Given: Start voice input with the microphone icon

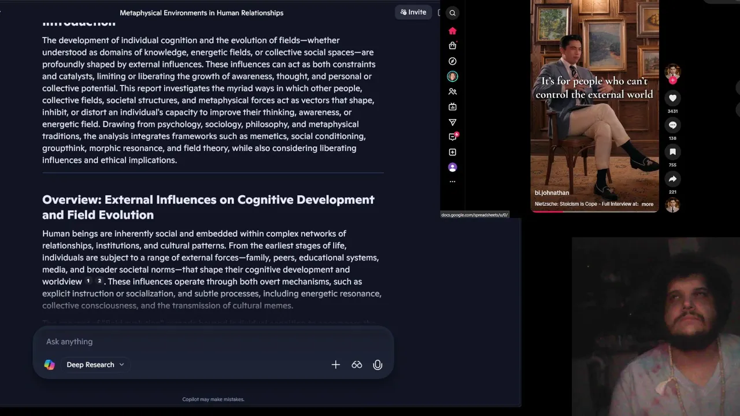Looking at the screenshot, I should pyautogui.click(x=378, y=365).
